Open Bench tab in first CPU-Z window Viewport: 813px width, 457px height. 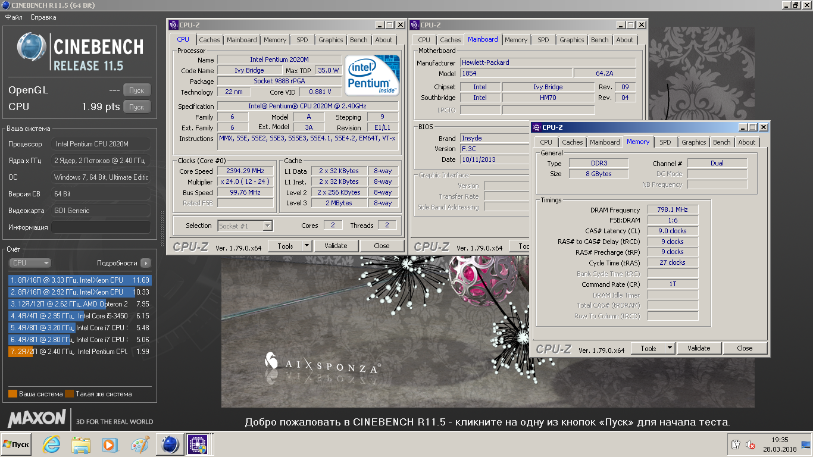pyautogui.click(x=359, y=40)
